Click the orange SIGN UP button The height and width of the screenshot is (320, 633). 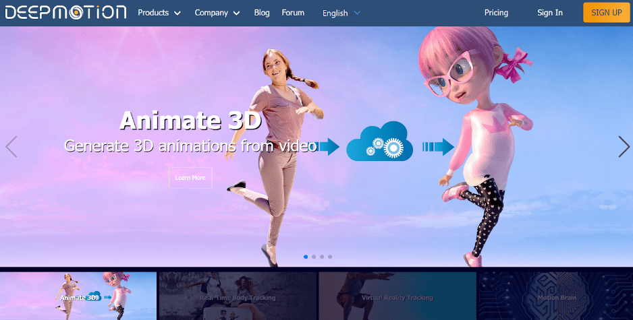(x=607, y=13)
